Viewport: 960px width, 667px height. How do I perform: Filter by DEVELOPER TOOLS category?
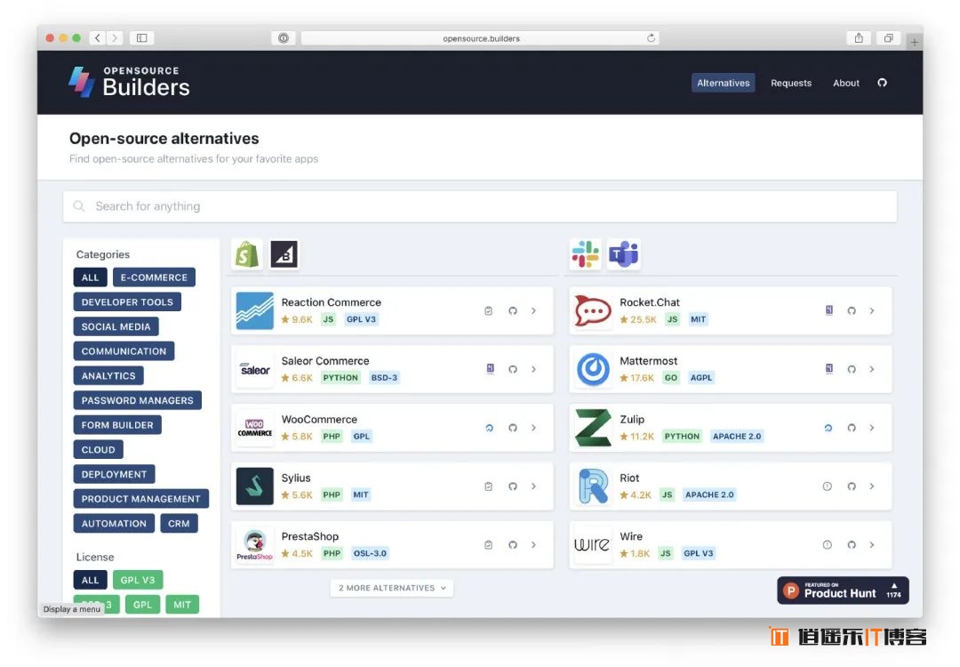tap(127, 302)
